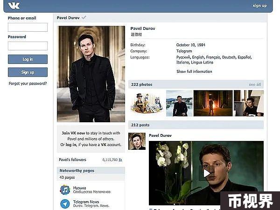The height and width of the screenshot is (210, 280).
Task: Click the followers people icon
Action: pyautogui.click(x=120, y=160)
